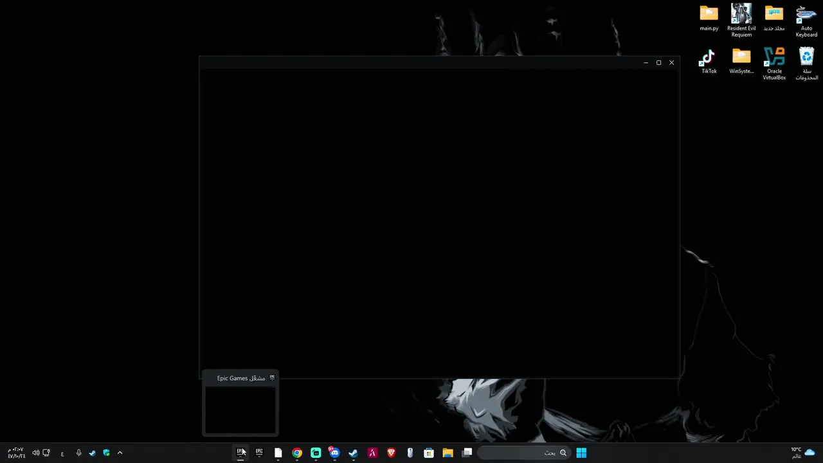This screenshot has height=463, width=823.
Task: Close the Epic Games launcher window
Action: 671,62
